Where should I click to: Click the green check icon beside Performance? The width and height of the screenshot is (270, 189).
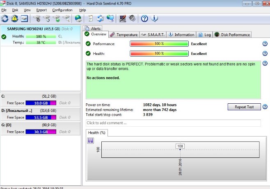click(88, 44)
